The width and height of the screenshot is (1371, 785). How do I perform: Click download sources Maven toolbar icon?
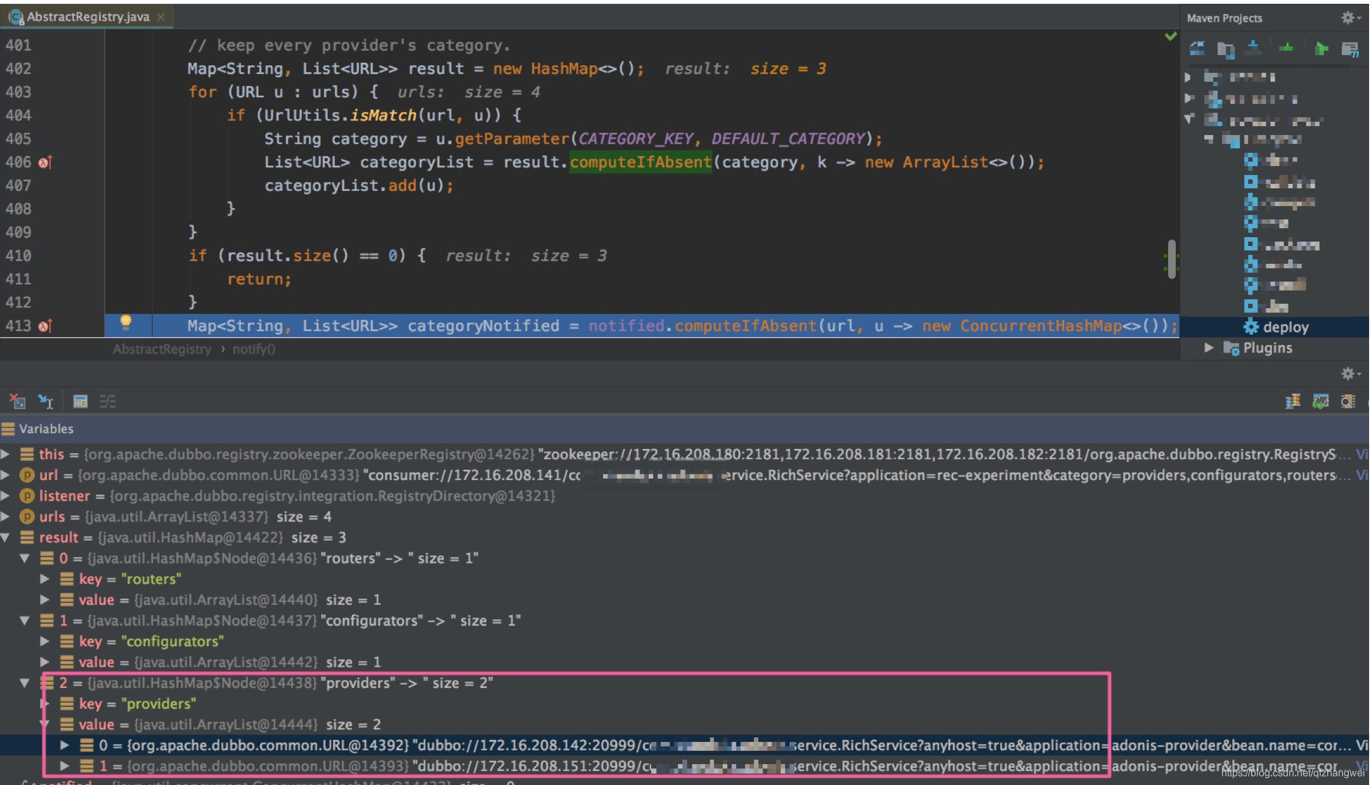[1254, 48]
